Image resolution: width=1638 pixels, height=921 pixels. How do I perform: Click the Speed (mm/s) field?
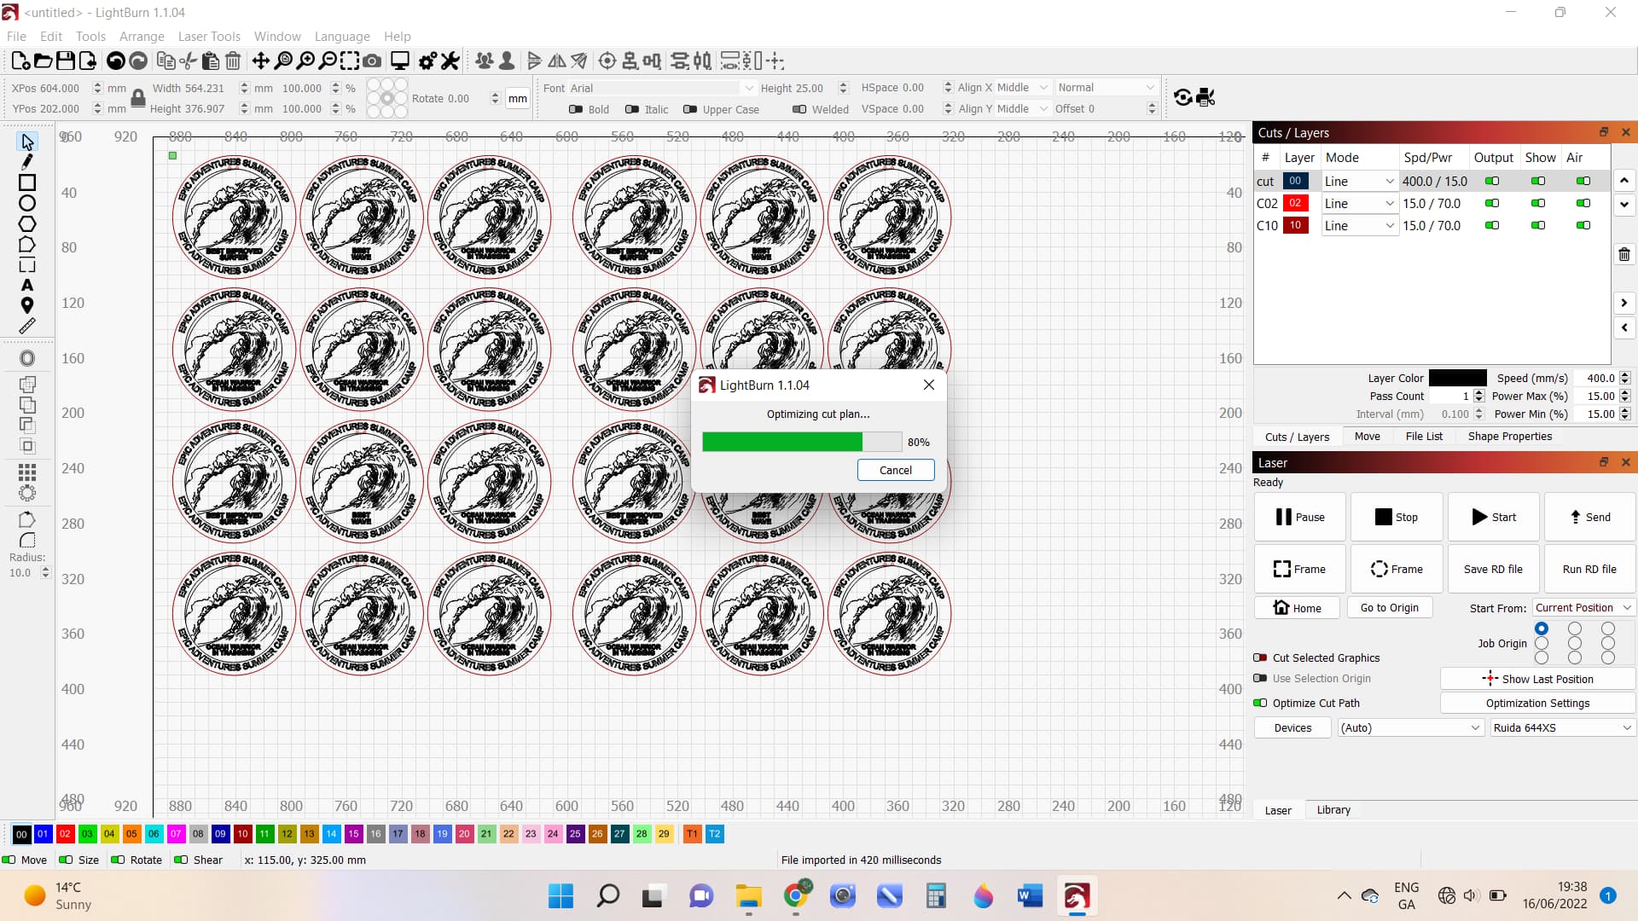[x=1596, y=378]
